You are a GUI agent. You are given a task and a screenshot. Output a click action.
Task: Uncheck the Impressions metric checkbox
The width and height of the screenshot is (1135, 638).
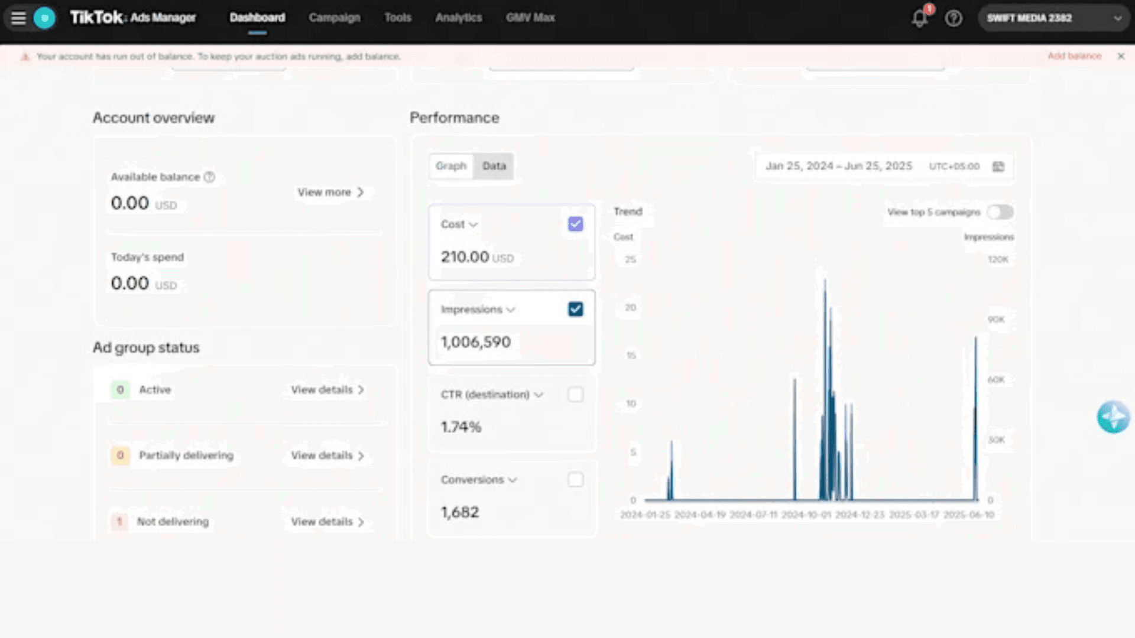pyautogui.click(x=575, y=309)
